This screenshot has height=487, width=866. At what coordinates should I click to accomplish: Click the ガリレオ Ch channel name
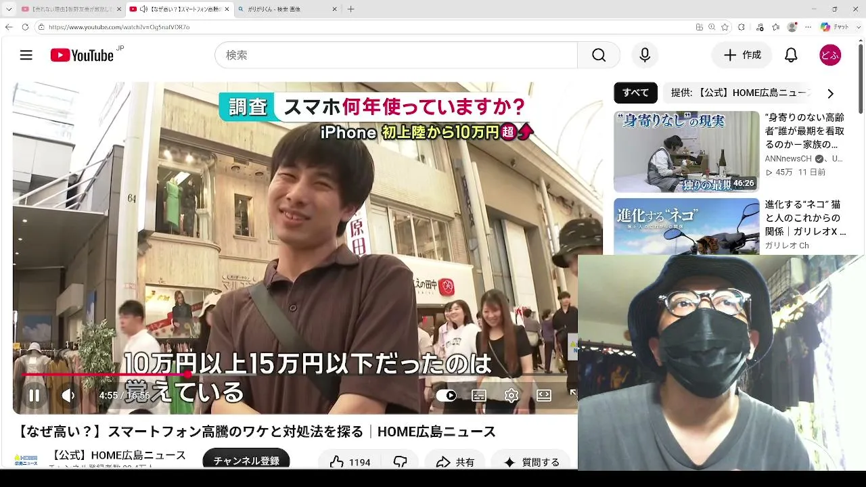pos(787,246)
